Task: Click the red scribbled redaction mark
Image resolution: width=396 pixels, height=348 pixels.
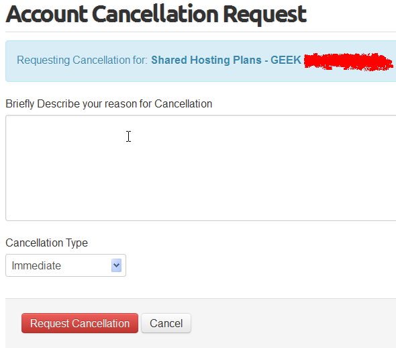Action: [348, 62]
